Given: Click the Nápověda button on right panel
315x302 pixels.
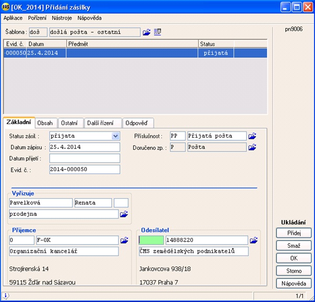Looking at the screenshot, I should [x=294, y=284].
